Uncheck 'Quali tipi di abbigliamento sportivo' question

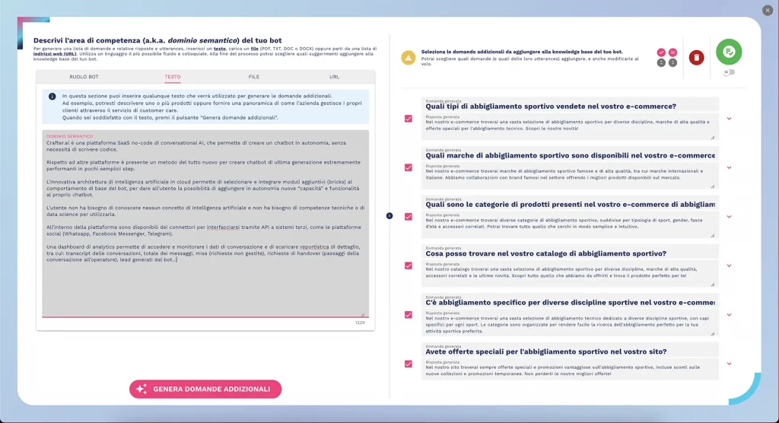coord(409,118)
